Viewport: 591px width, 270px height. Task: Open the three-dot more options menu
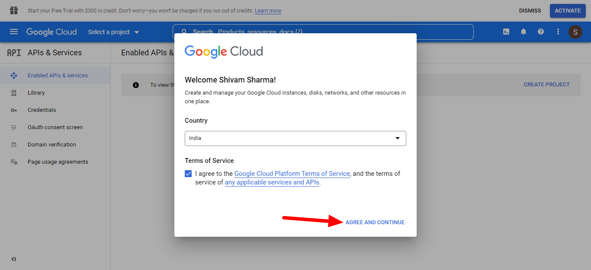tap(558, 32)
